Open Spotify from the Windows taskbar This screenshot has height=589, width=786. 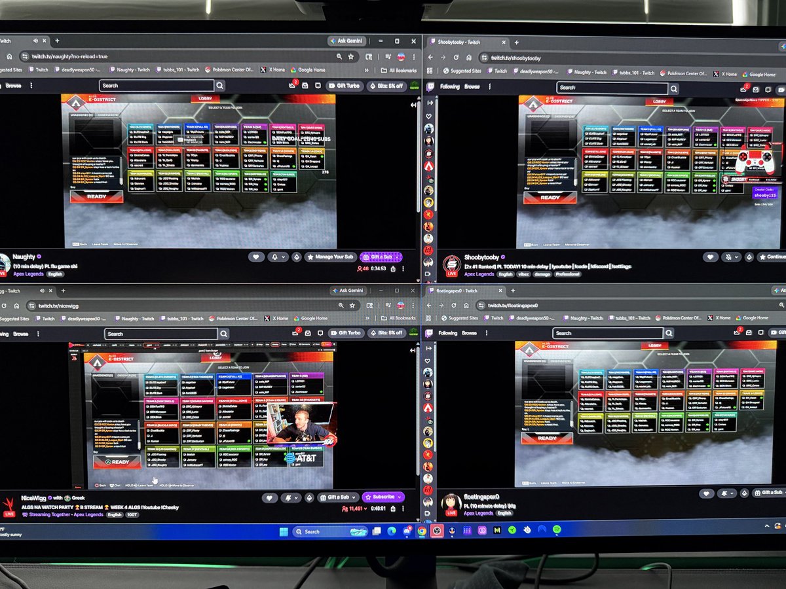click(x=556, y=529)
